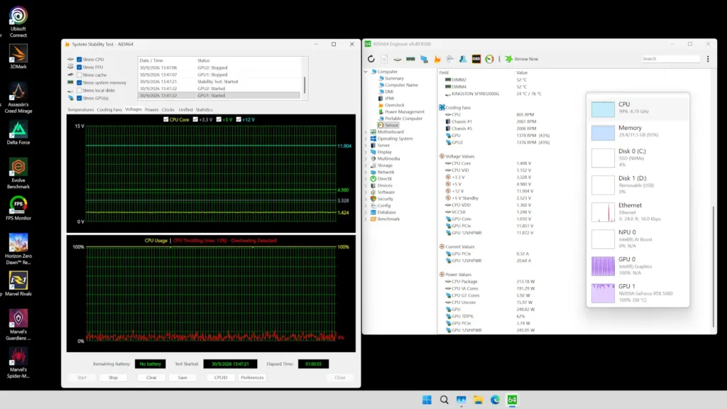727x409 pixels.
Task: Switch to the Powers tab
Action: point(152,110)
